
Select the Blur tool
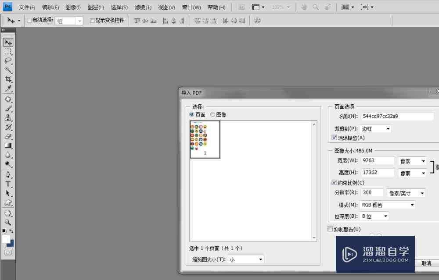(x=8, y=155)
